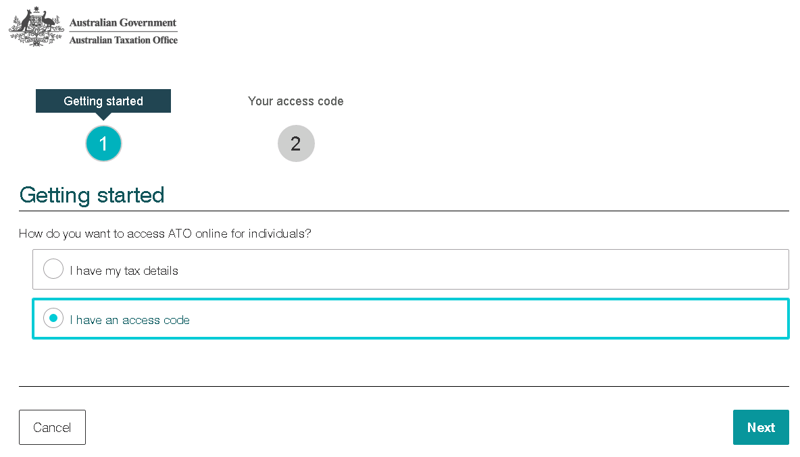Click empty area of the tax details option box

(x=473, y=269)
